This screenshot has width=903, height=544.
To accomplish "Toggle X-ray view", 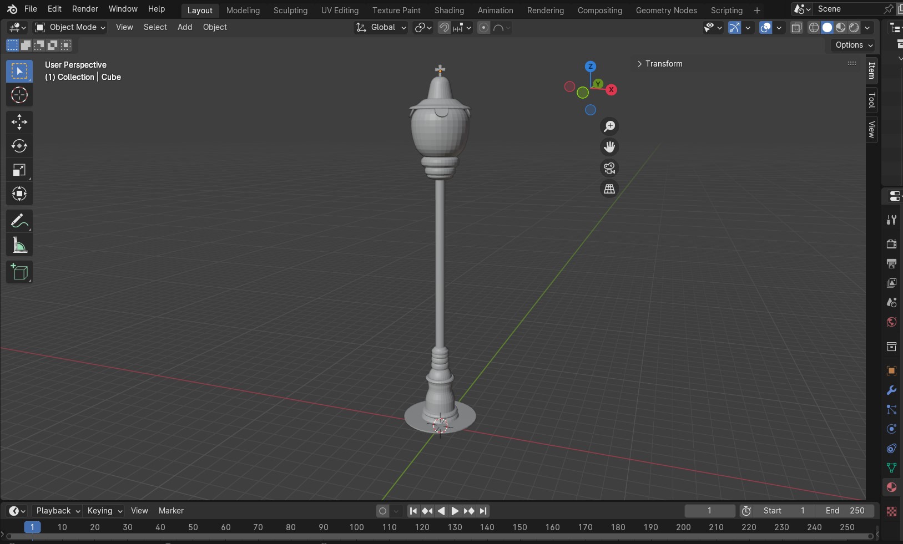I will (796, 28).
